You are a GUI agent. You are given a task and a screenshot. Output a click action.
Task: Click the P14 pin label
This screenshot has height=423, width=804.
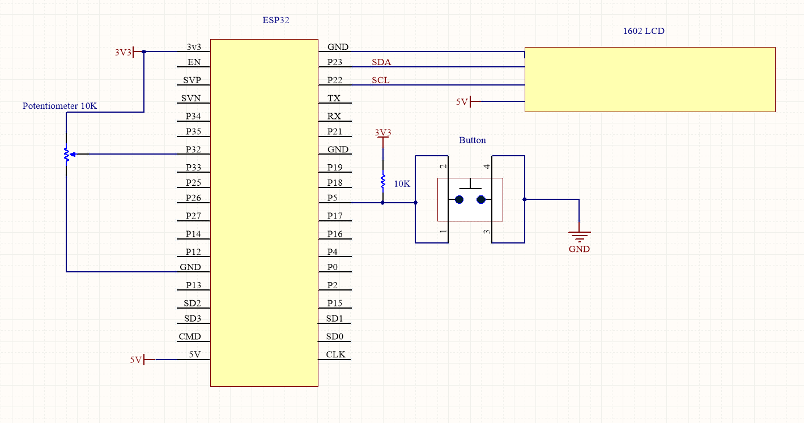[193, 234]
